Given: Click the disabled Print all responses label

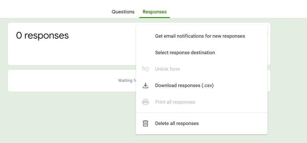Looking at the screenshot, I should (175, 102).
